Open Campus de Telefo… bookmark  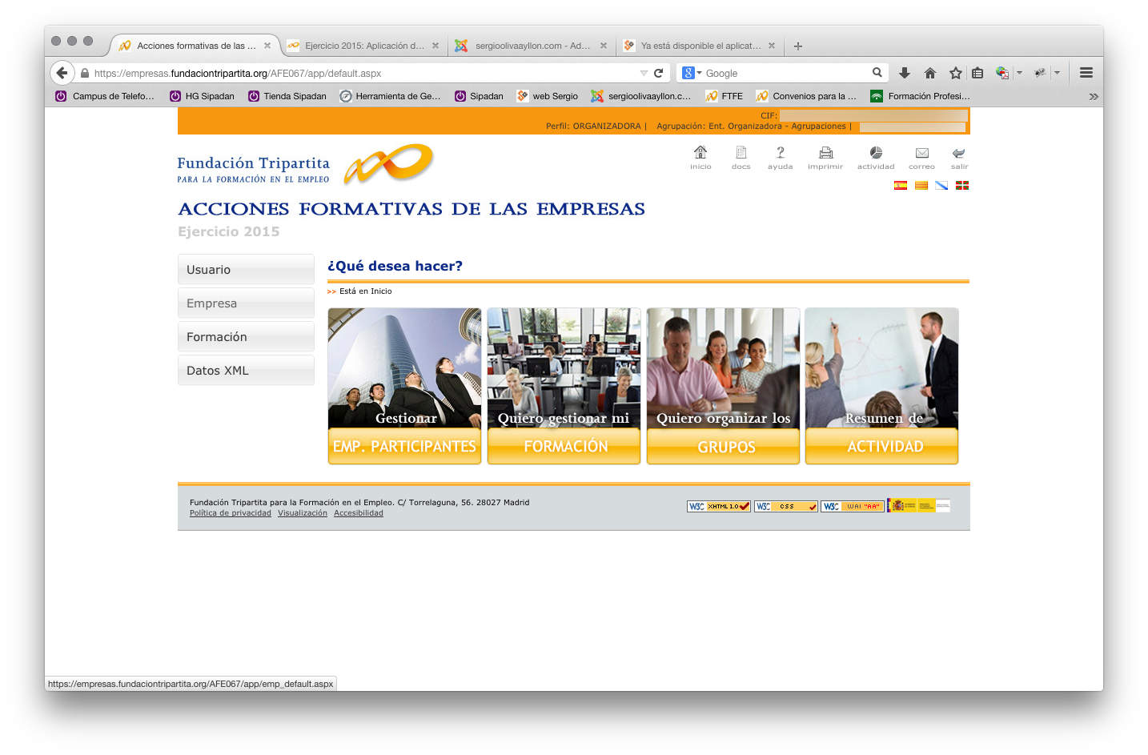pos(105,96)
